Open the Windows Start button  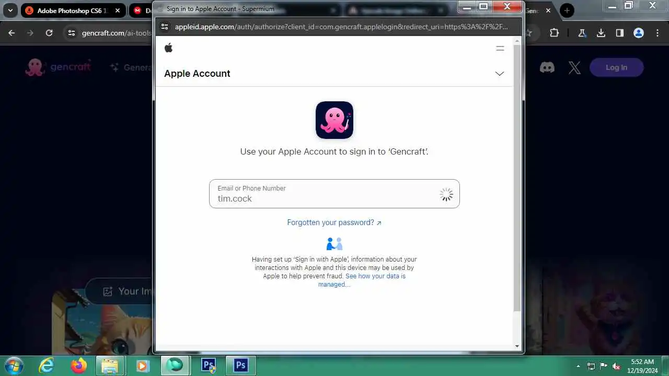14,365
